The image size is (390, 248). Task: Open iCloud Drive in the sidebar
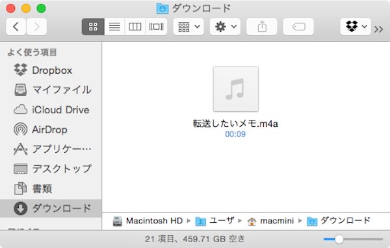(51, 109)
